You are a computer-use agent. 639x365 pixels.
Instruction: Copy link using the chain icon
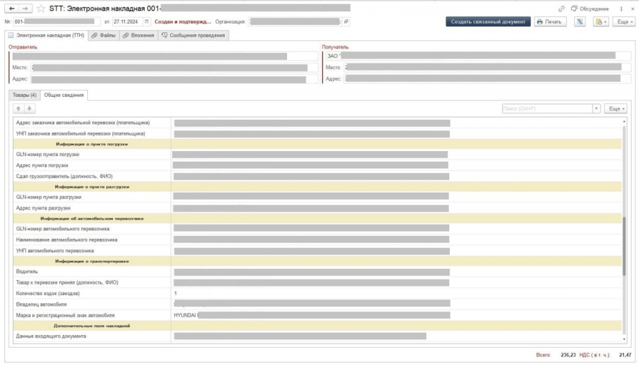[561, 9]
